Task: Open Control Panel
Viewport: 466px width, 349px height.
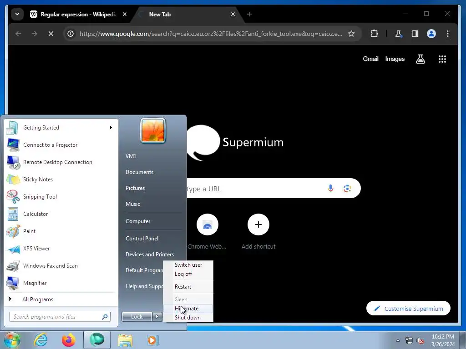Action: [142, 239]
